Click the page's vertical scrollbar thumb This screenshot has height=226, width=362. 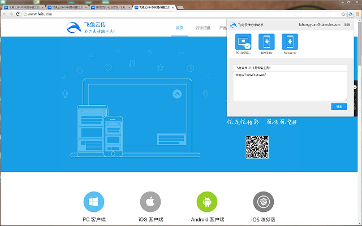tap(360, 44)
